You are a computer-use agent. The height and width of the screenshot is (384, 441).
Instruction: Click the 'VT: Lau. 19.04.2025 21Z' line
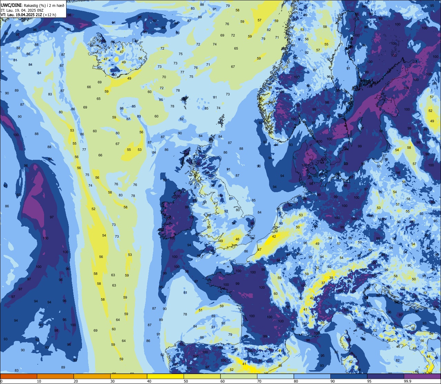pos(21,15)
